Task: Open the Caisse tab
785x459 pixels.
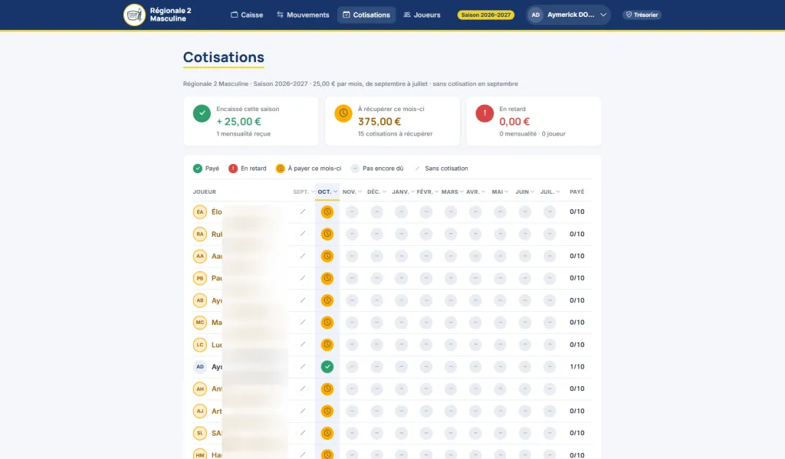Action: coord(247,15)
